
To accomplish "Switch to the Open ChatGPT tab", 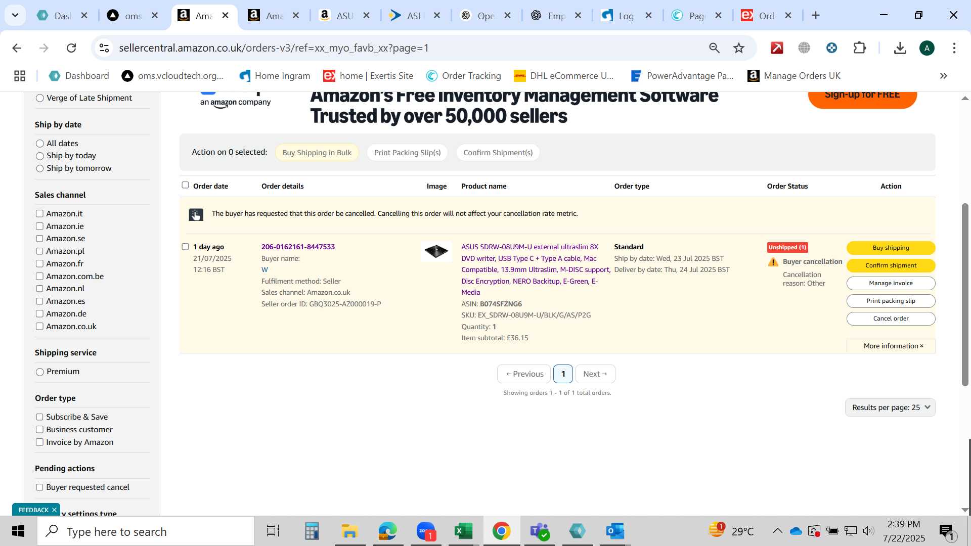I will (485, 16).
